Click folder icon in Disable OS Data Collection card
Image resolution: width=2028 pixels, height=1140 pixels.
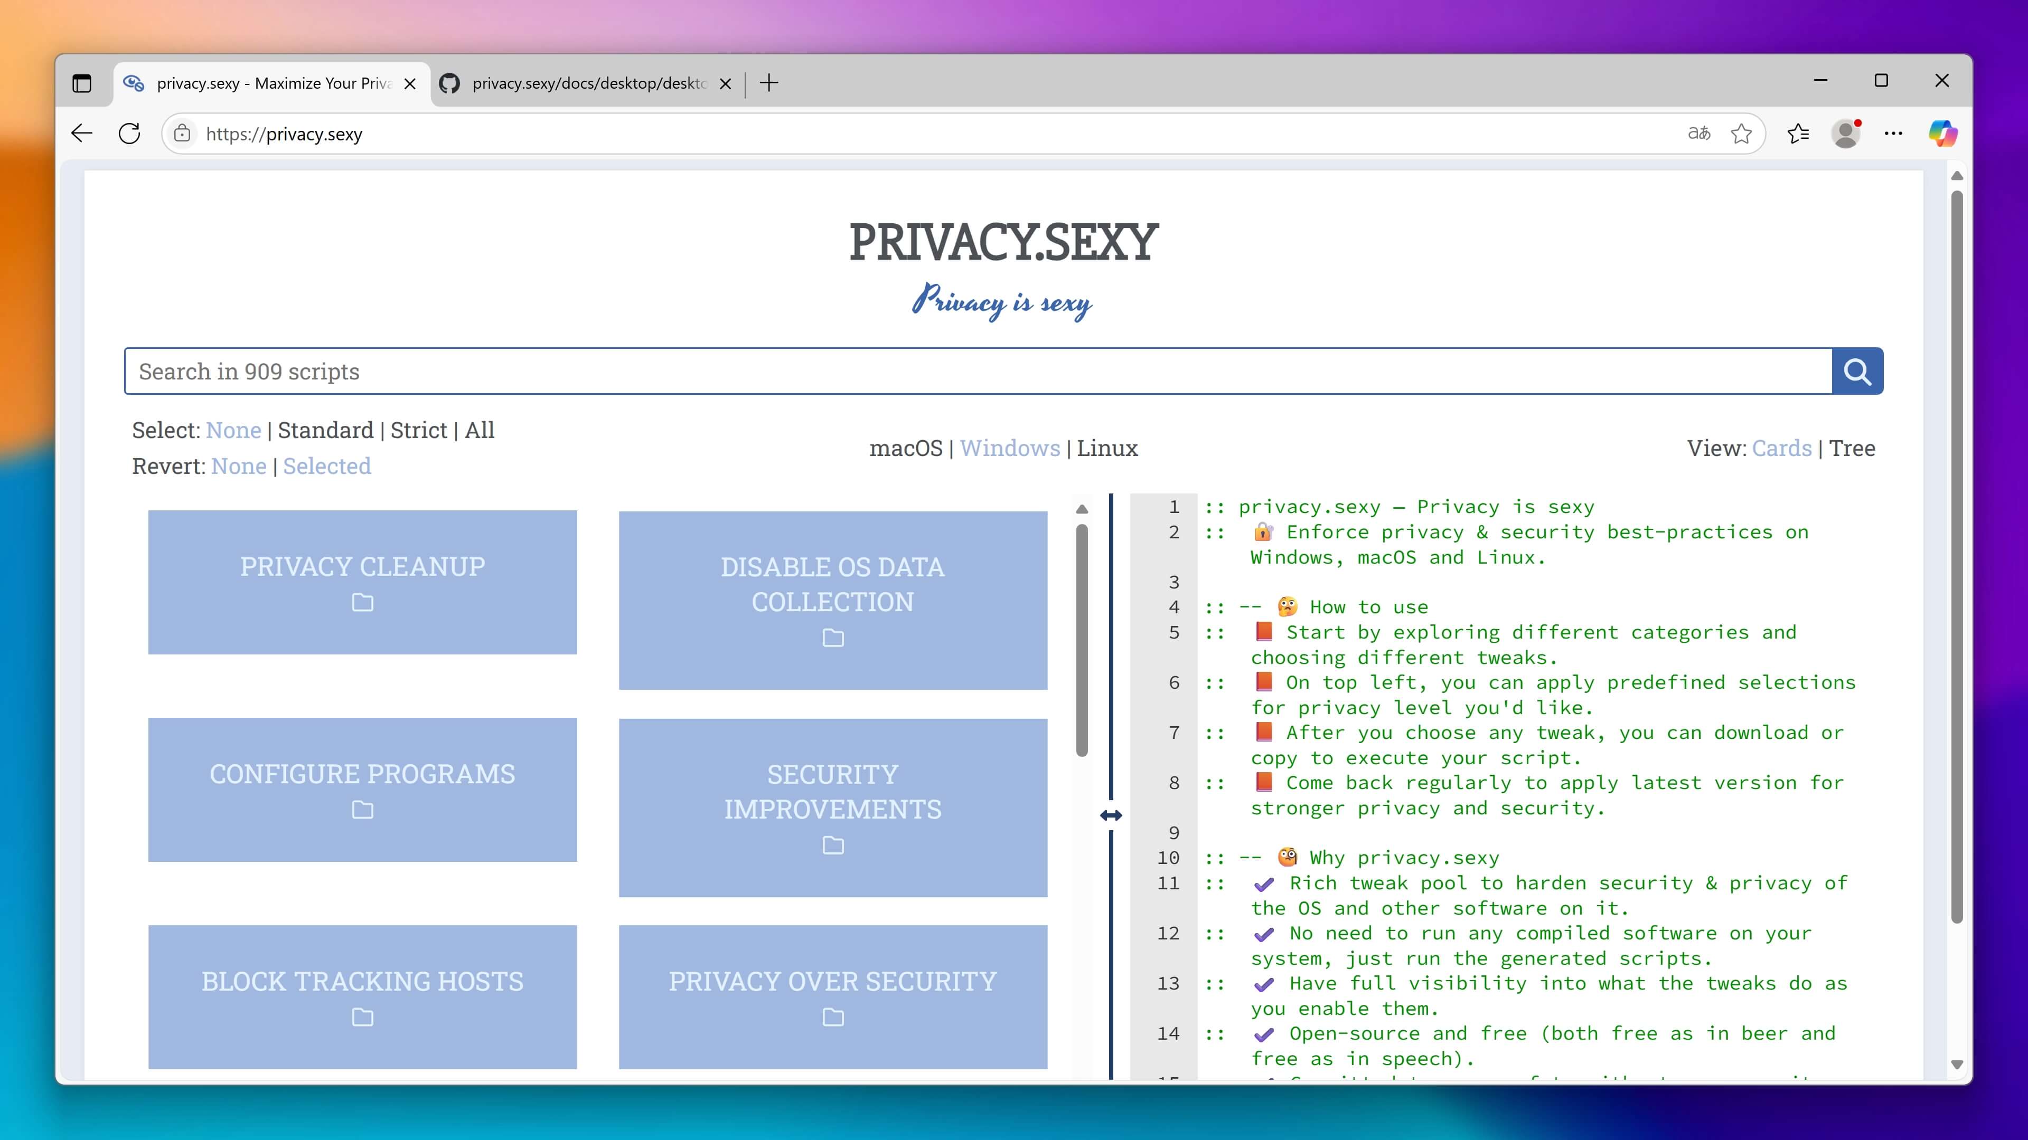(x=833, y=638)
